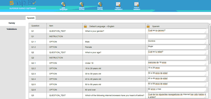Edit the 'Hombre' translation field
The width and height of the screenshot is (211, 99).
pos(177,42)
